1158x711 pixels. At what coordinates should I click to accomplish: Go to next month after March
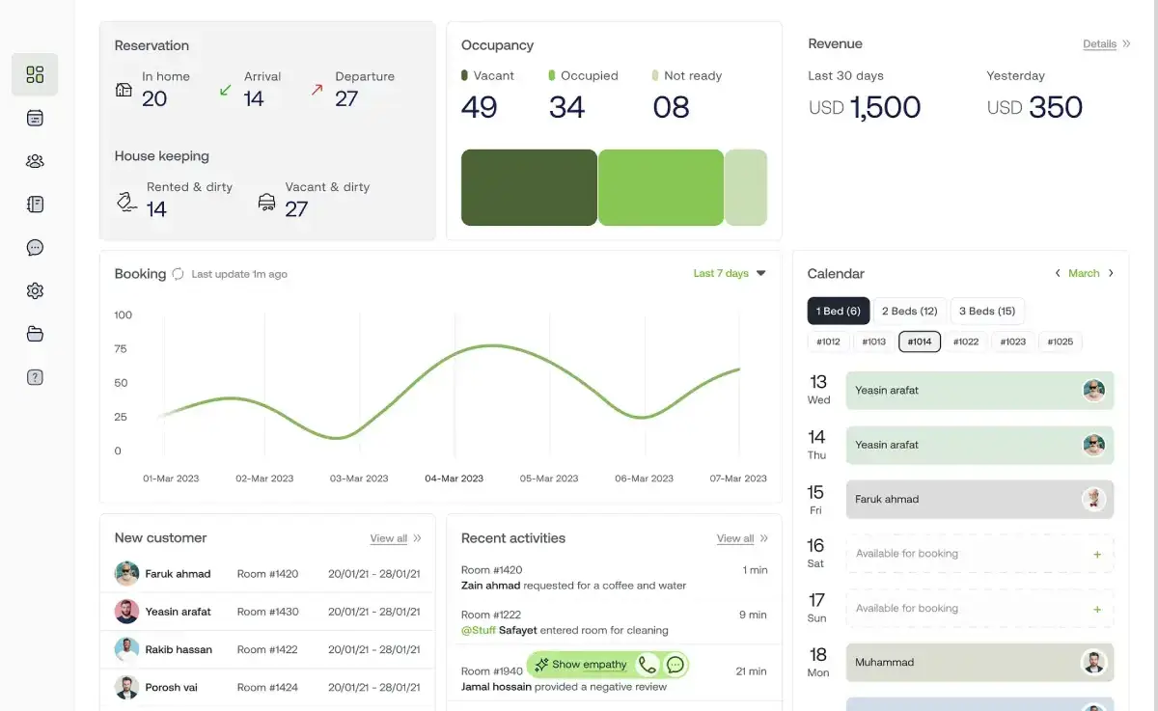click(1111, 273)
